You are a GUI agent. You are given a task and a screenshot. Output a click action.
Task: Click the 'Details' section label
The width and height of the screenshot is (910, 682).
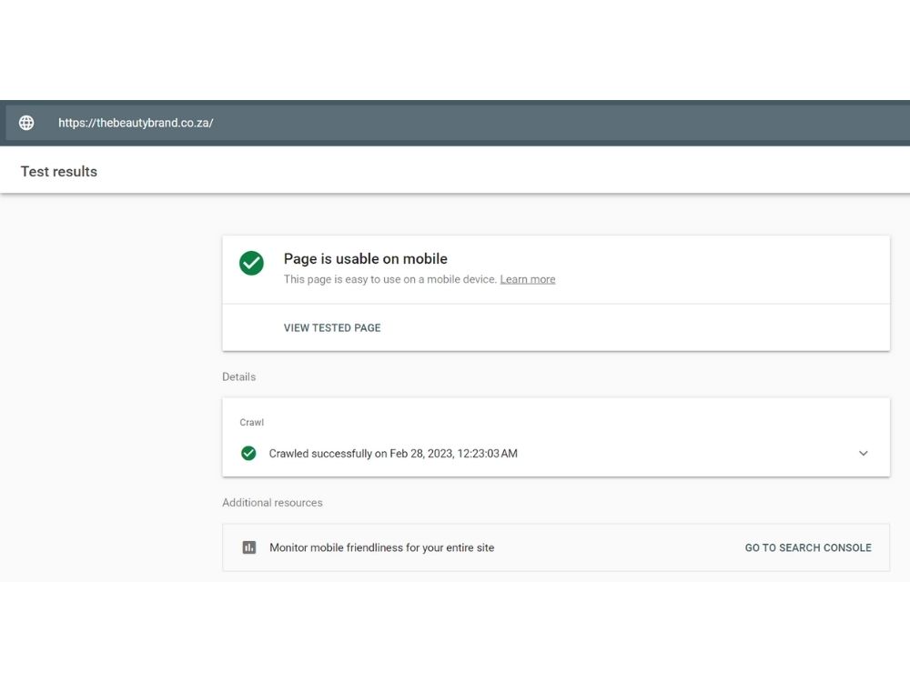click(239, 377)
